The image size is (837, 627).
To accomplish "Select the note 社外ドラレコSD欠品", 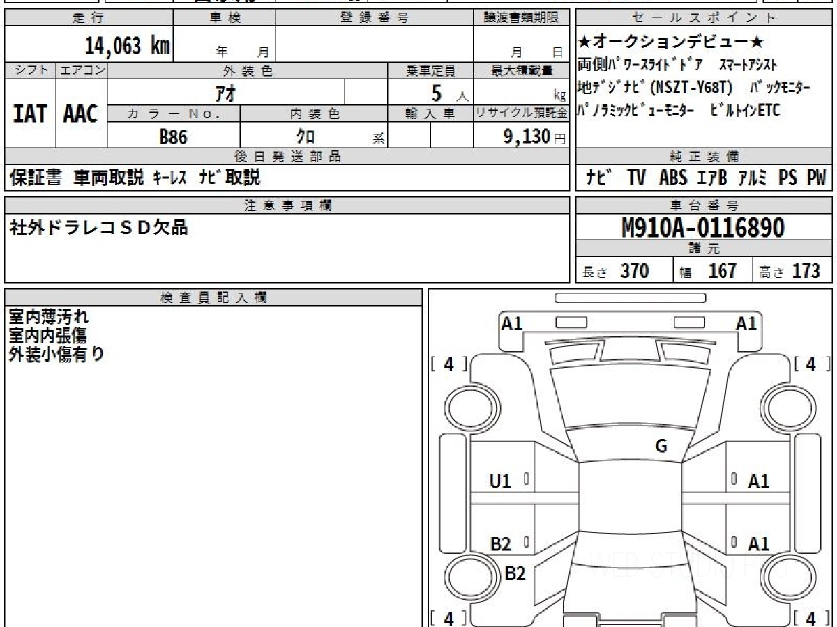I will coord(98,227).
